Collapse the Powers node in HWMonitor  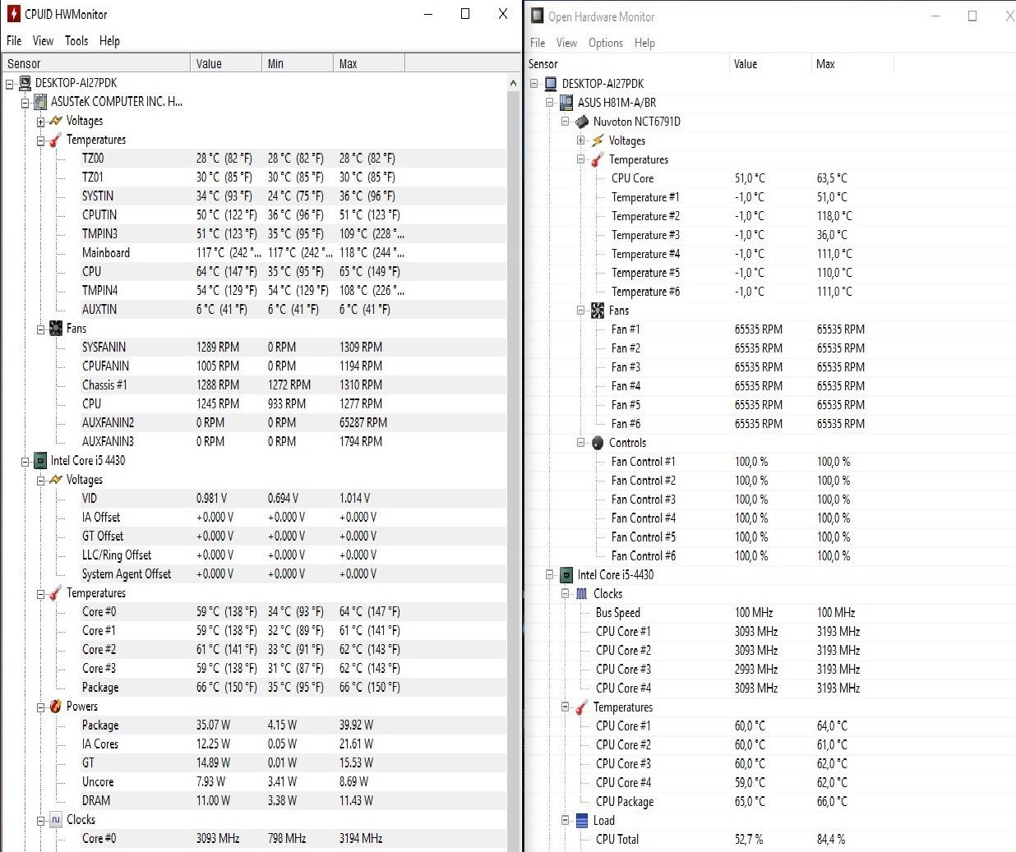tap(40, 707)
